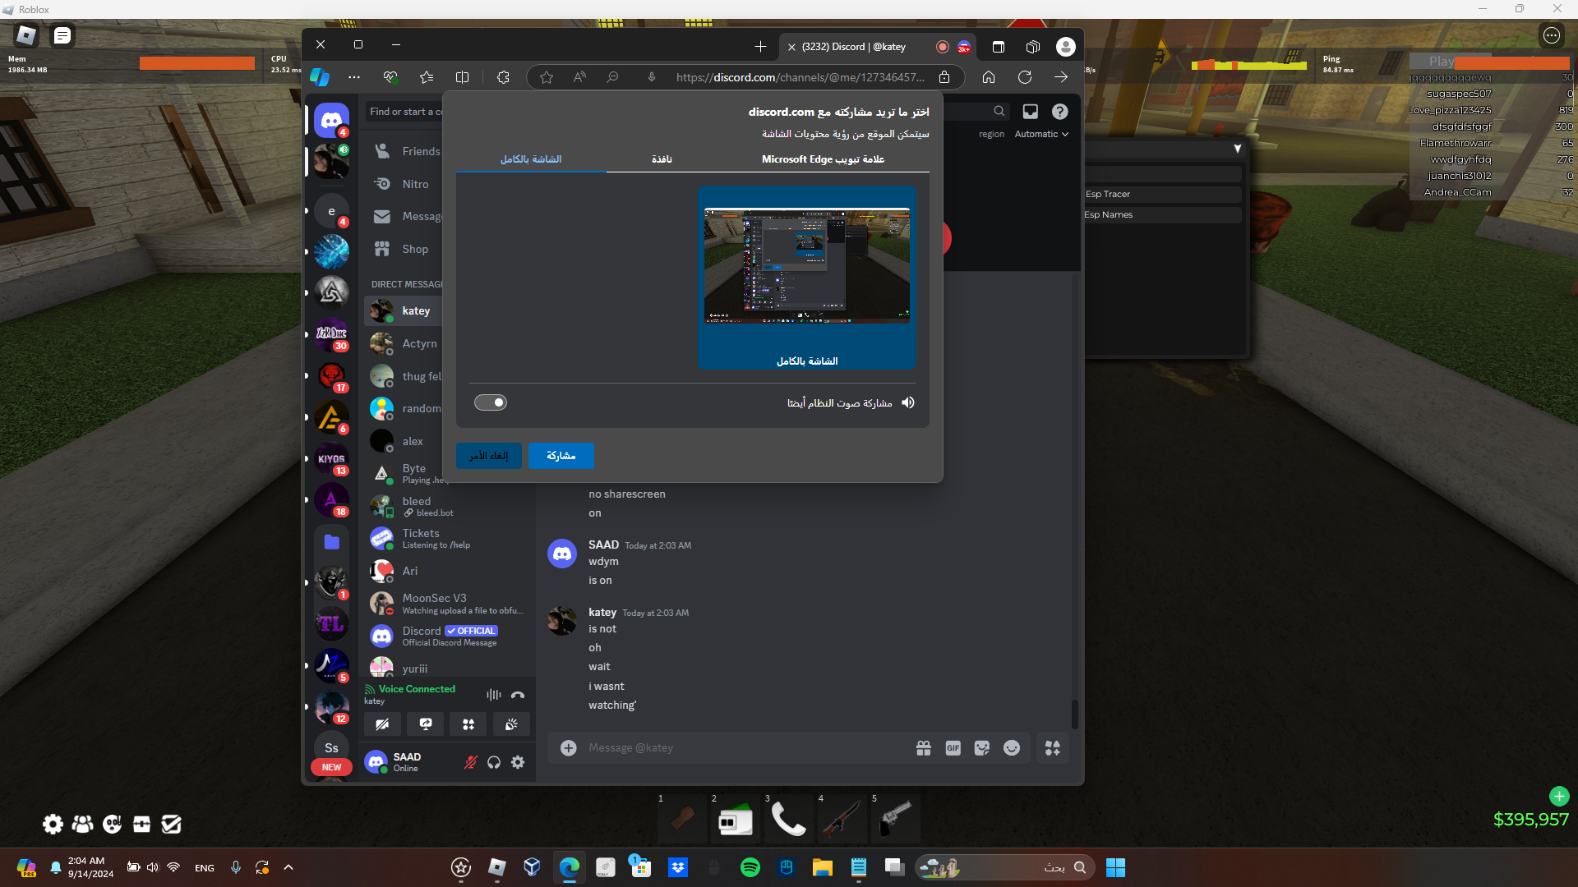This screenshot has height=887, width=1578.
Task: Show hidden system tray icons
Action: 288,867
